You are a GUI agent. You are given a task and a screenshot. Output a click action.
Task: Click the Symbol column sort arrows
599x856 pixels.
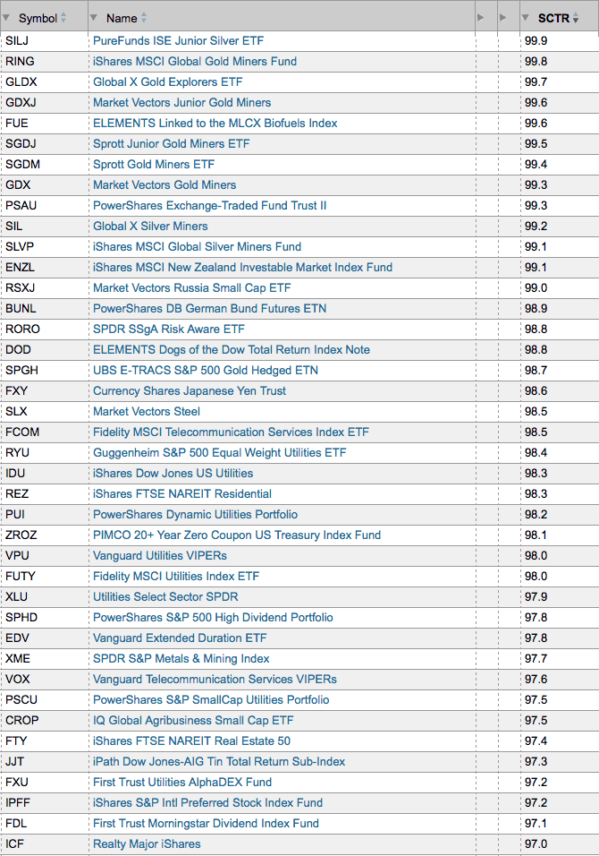point(63,18)
